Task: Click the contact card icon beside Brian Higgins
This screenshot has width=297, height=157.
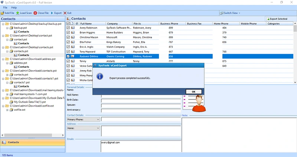Action: point(73,33)
